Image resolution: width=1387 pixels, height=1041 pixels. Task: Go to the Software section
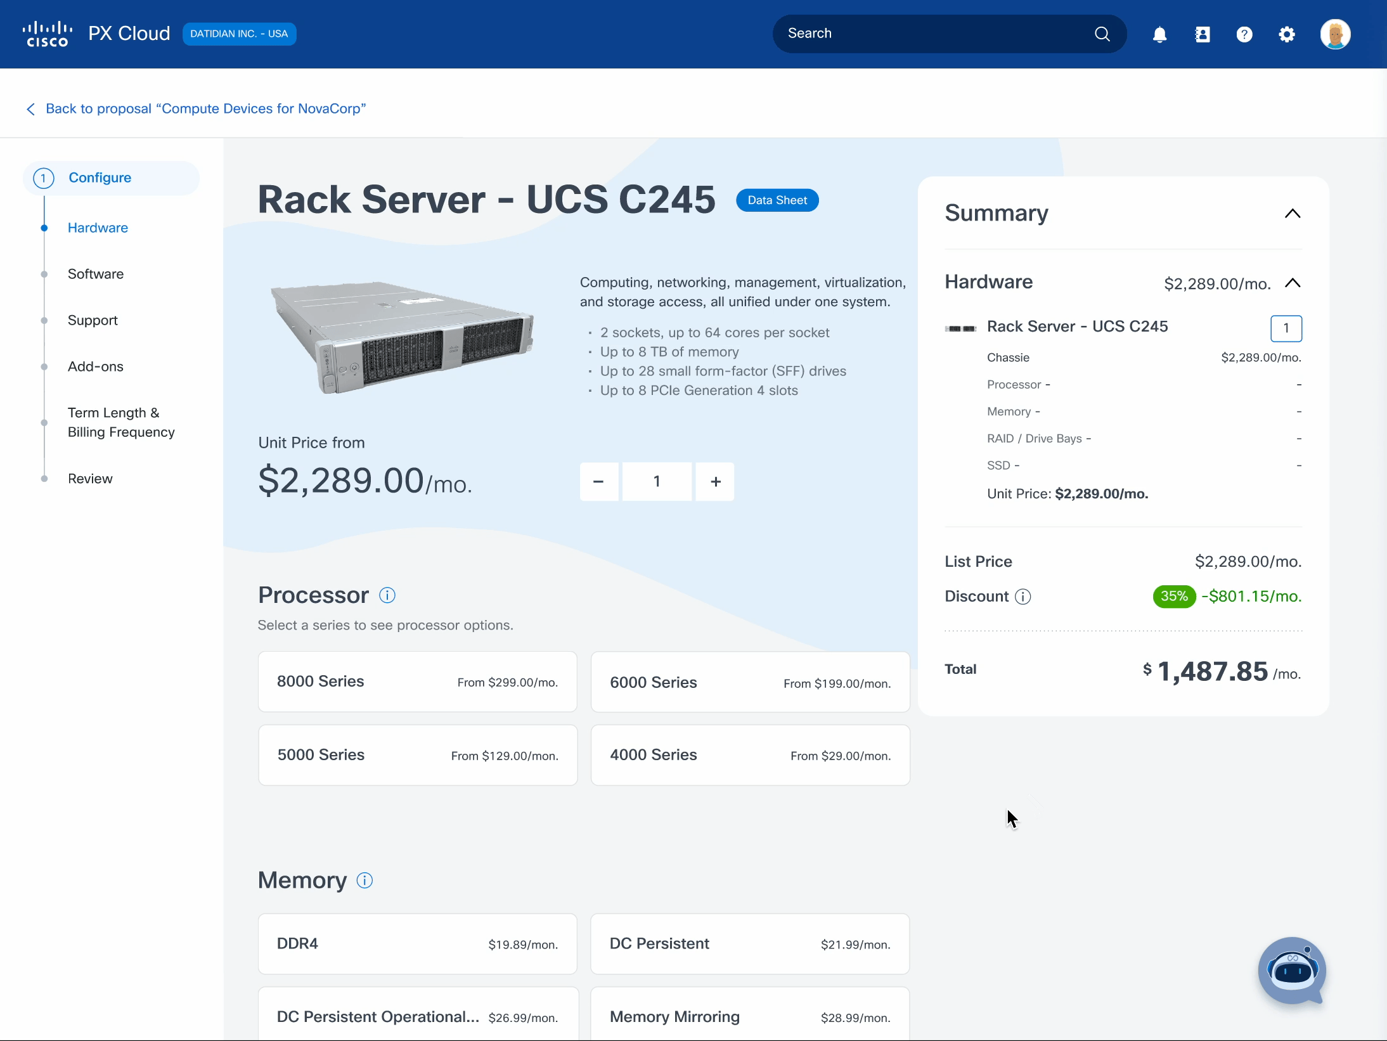click(x=96, y=275)
